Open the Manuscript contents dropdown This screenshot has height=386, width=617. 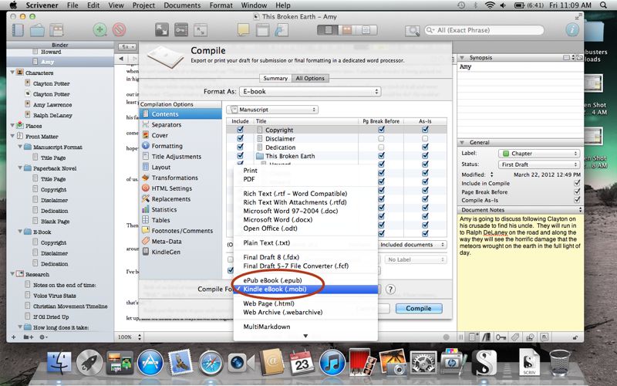[x=273, y=110]
